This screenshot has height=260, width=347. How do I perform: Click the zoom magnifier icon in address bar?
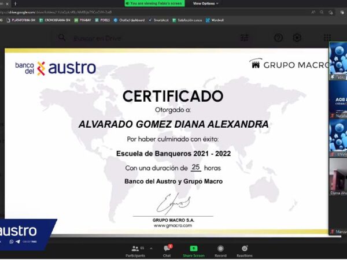(322, 12)
